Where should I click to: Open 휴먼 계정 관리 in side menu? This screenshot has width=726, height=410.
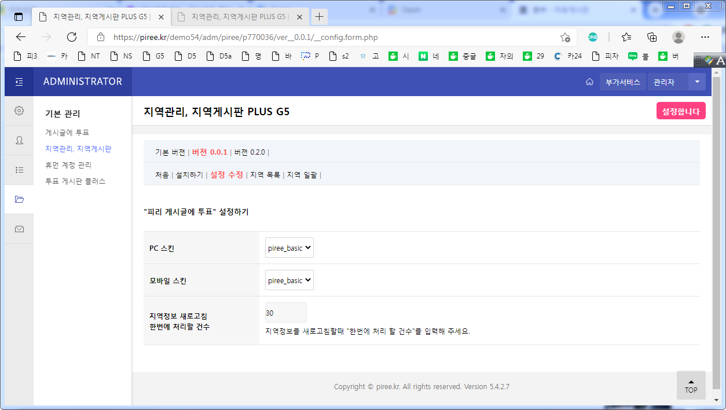click(x=68, y=165)
